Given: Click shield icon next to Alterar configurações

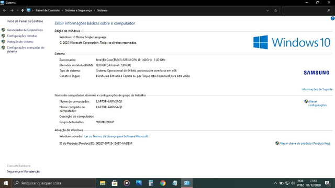Looking at the screenshot, I should point(306,101).
